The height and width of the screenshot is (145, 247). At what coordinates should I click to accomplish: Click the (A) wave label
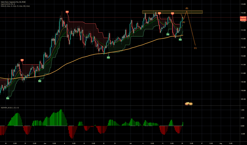coord(184,22)
